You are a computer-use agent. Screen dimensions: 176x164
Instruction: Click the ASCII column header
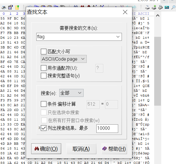click(143, 14)
